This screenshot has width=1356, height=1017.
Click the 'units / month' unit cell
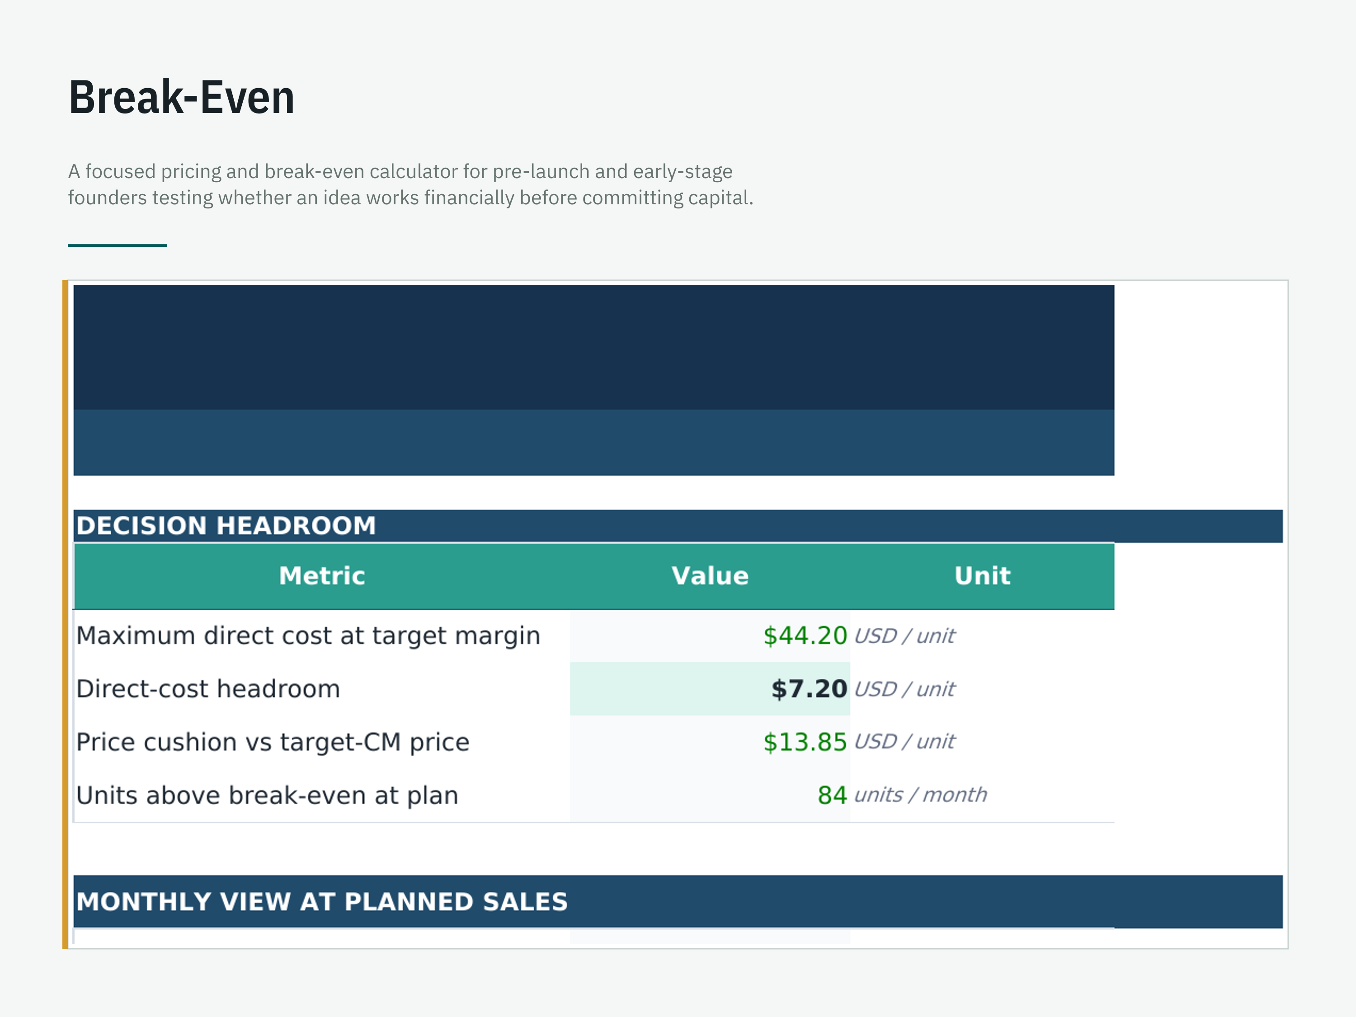[982, 795]
